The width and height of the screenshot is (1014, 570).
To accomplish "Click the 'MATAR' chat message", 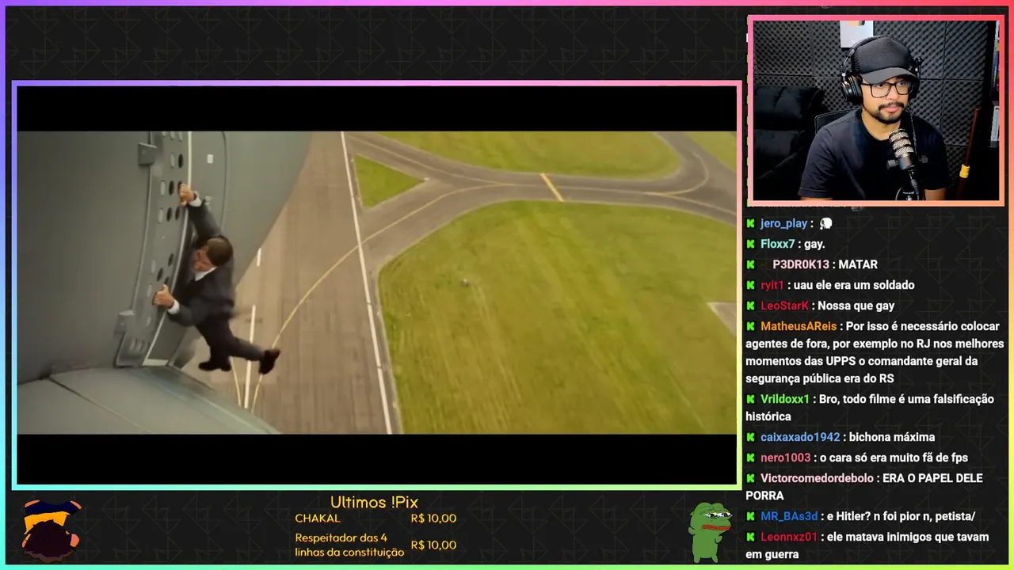I will click(x=858, y=264).
